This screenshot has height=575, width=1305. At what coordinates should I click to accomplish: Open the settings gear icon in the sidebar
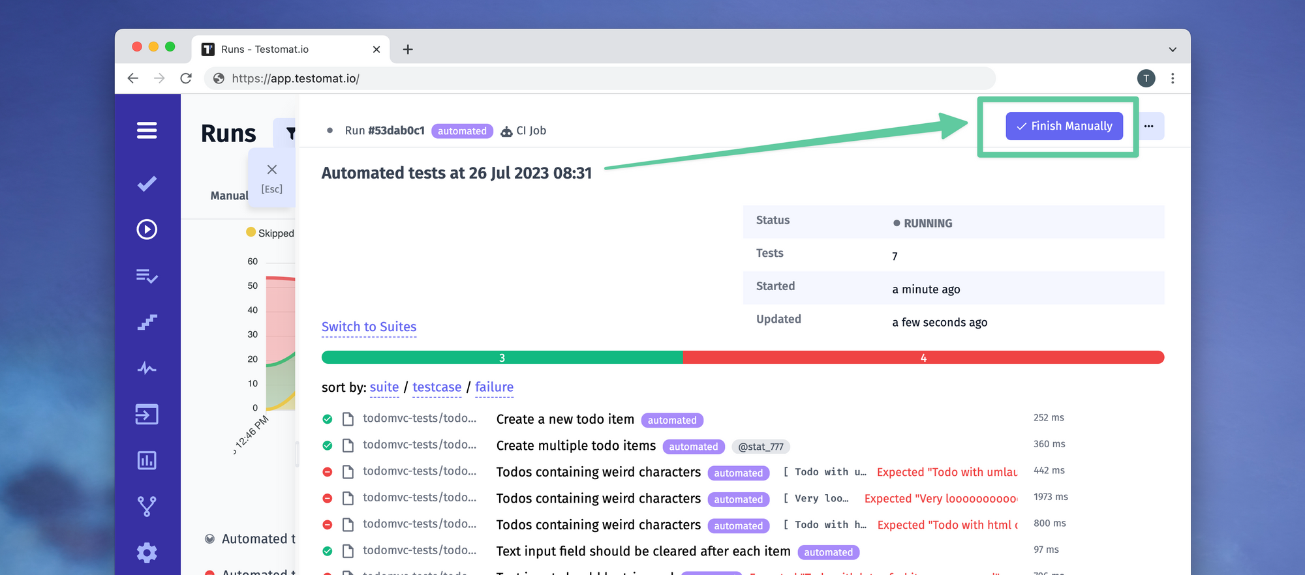click(147, 553)
